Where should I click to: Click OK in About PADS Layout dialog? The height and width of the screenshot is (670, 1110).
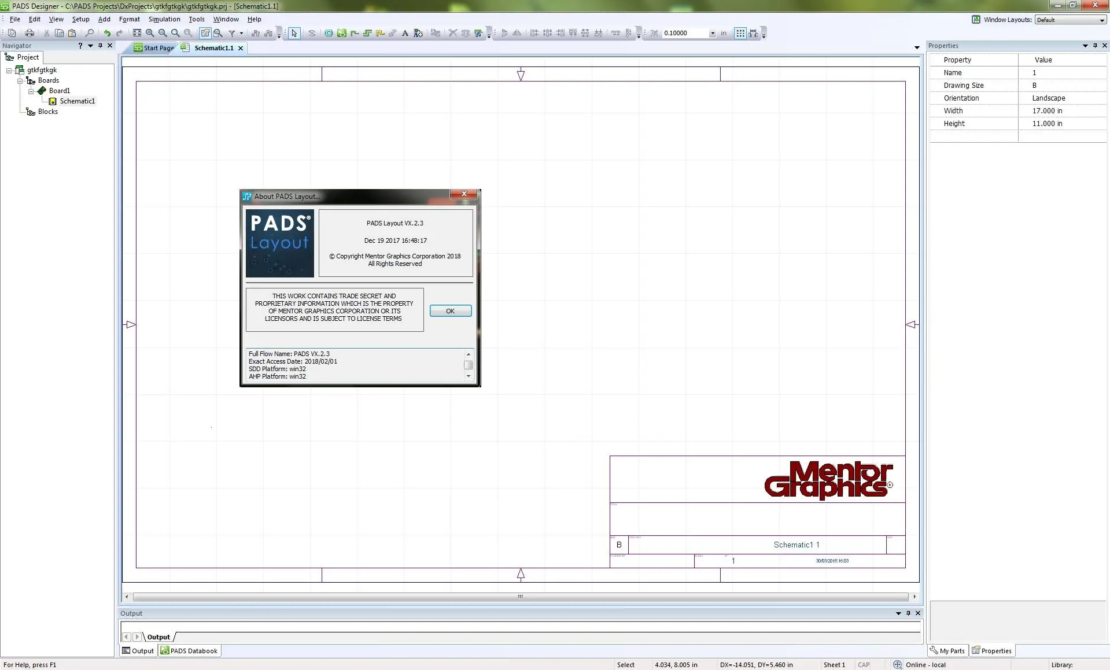[450, 311]
